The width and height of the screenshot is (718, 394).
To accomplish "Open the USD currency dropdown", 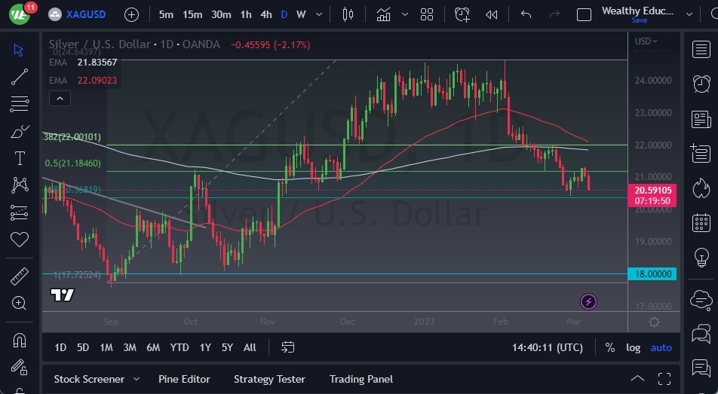I will coord(646,41).
